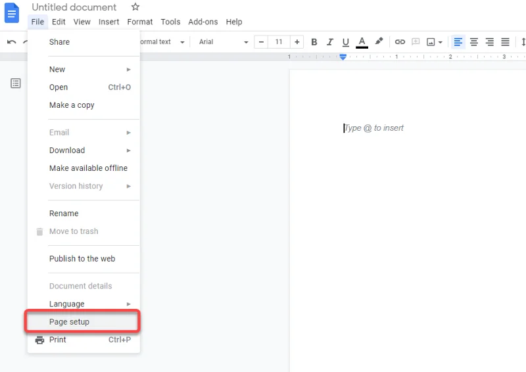526x372 pixels.
Task: Click the Insert link icon
Action: (x=400, y=42)
